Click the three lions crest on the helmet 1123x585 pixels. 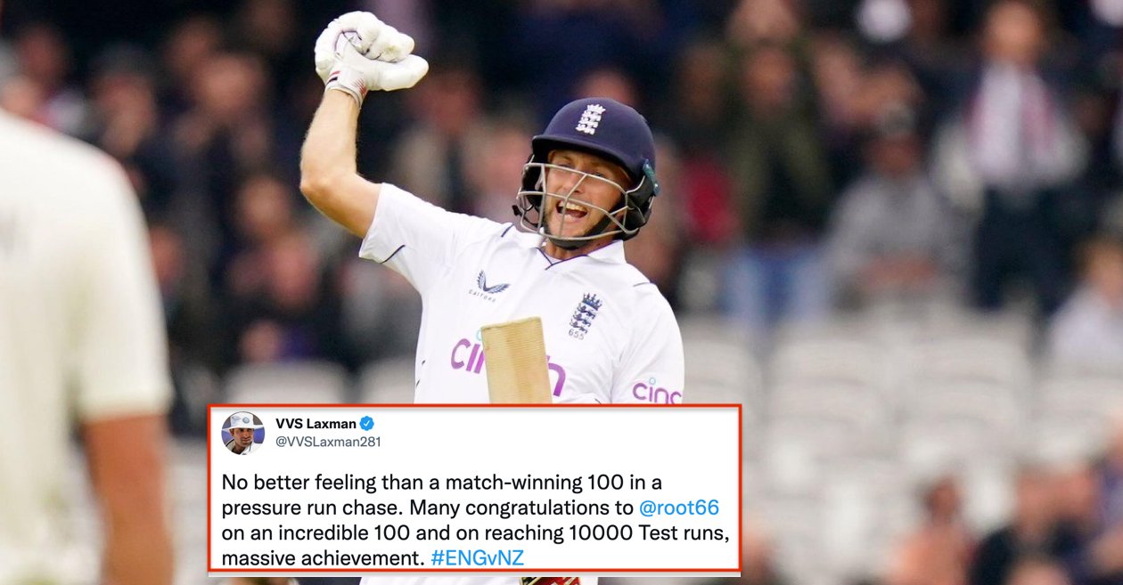pyautogui.click(x=589, y=119)
